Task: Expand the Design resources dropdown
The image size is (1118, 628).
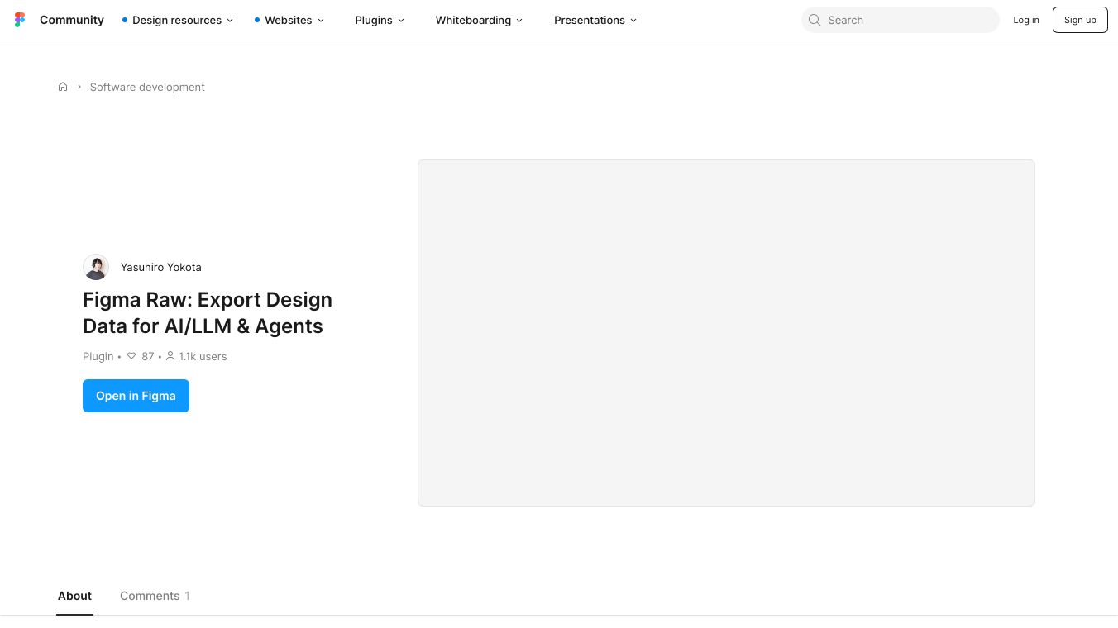Action: [x=178, y=20]
